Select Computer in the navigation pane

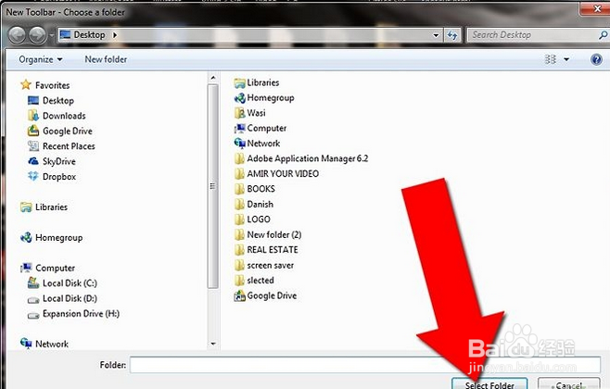click(48, 269)
